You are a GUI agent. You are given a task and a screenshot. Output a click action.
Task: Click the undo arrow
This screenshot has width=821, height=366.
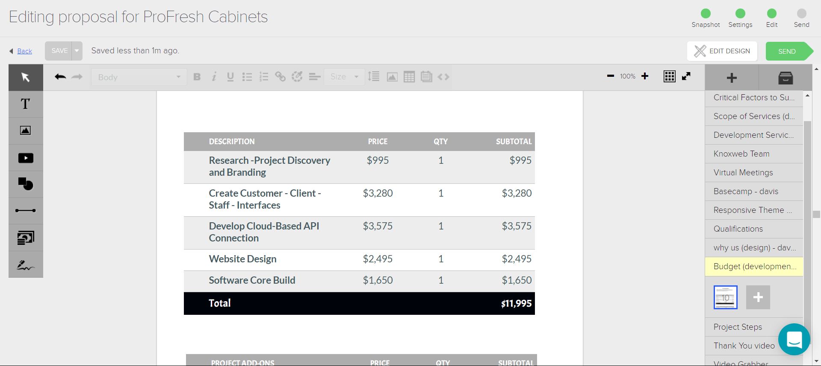[x=60, y=77]
